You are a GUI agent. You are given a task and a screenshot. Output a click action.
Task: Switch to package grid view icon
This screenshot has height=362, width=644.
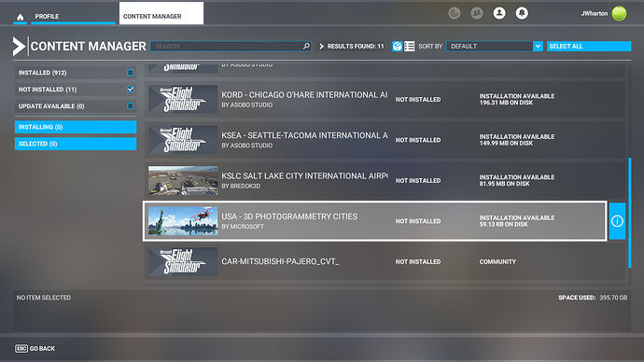pos(398,46)
